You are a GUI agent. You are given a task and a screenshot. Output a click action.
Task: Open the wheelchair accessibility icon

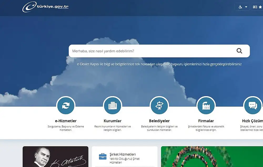(x=240, y=7)
